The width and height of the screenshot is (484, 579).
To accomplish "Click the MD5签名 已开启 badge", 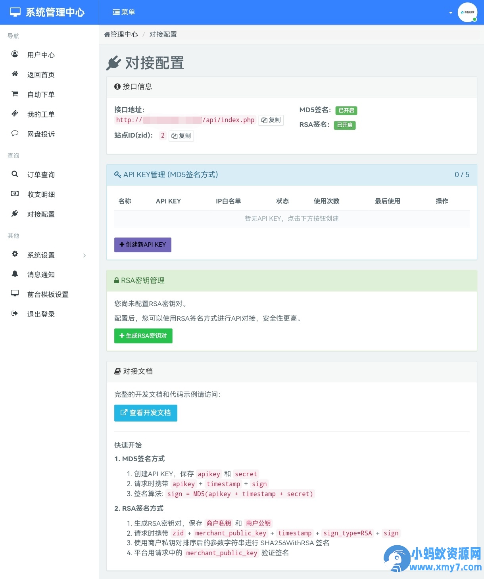I will [x=346, y=111].
